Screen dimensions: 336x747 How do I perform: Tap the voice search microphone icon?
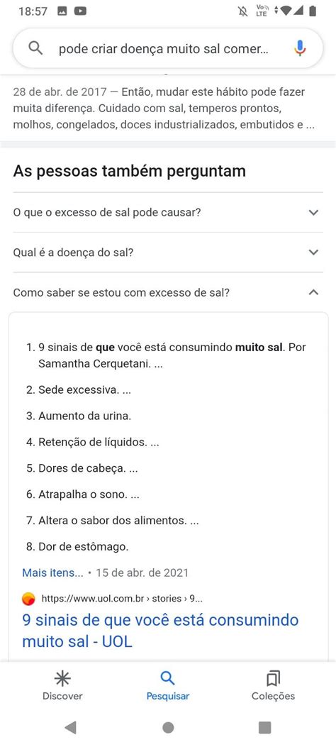coord(300,48)
